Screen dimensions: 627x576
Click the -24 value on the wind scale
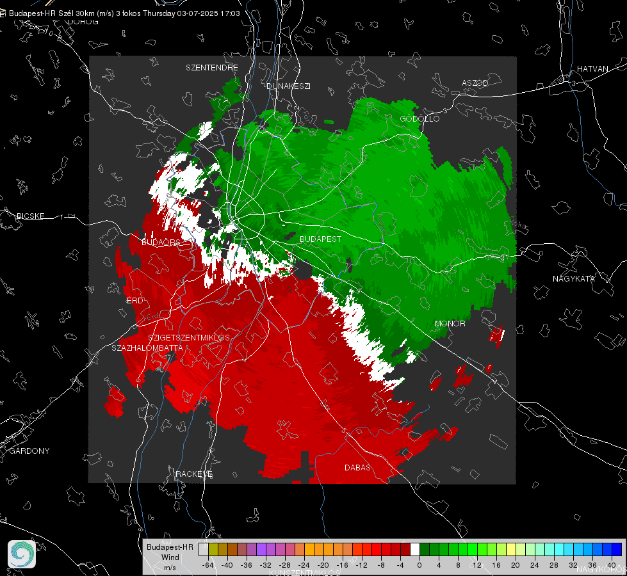[x=304, y=565]
